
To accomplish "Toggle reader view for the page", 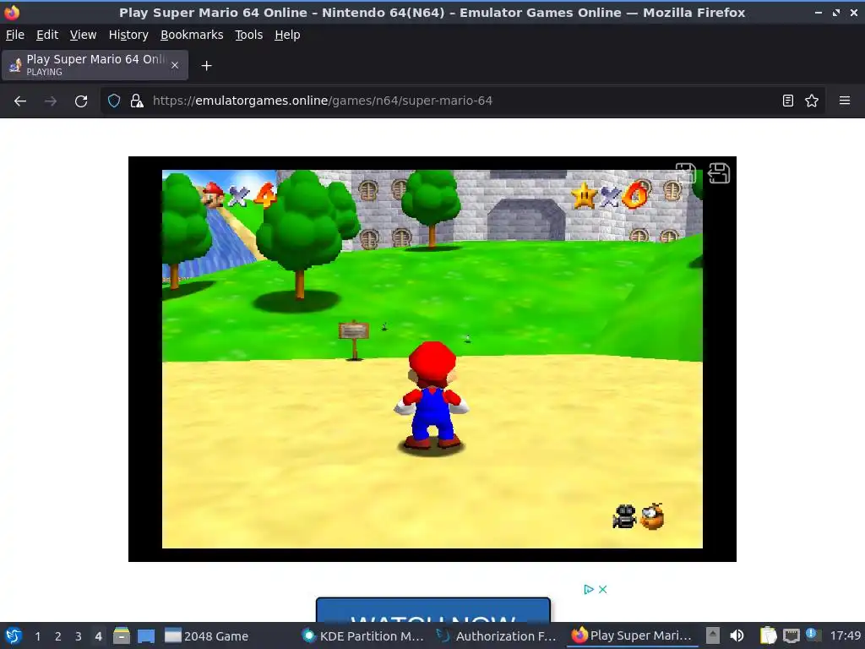I will tap(788, 101).
